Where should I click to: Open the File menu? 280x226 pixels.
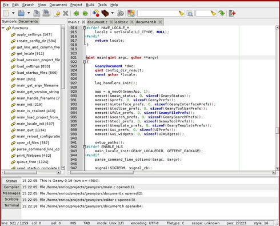[x=6, y=5]
